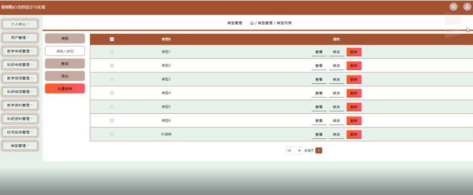Click 查看 for row 类型2
The width and height of the screenshot is (473, 195).
(319, 66)
